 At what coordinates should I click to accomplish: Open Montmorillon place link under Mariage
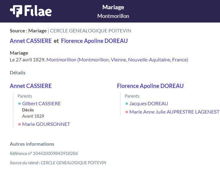coord(117,60)
